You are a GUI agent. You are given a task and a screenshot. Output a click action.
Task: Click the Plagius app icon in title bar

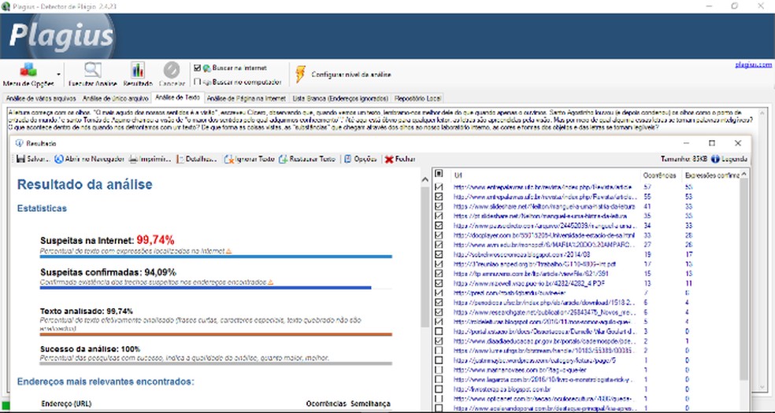(x=6, y=6)
